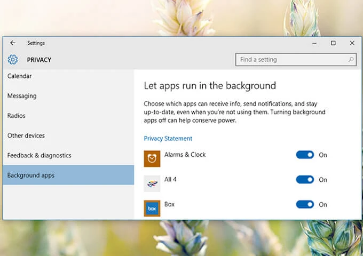
Task: Click the All 4 app icon
Action: point(152,183)
